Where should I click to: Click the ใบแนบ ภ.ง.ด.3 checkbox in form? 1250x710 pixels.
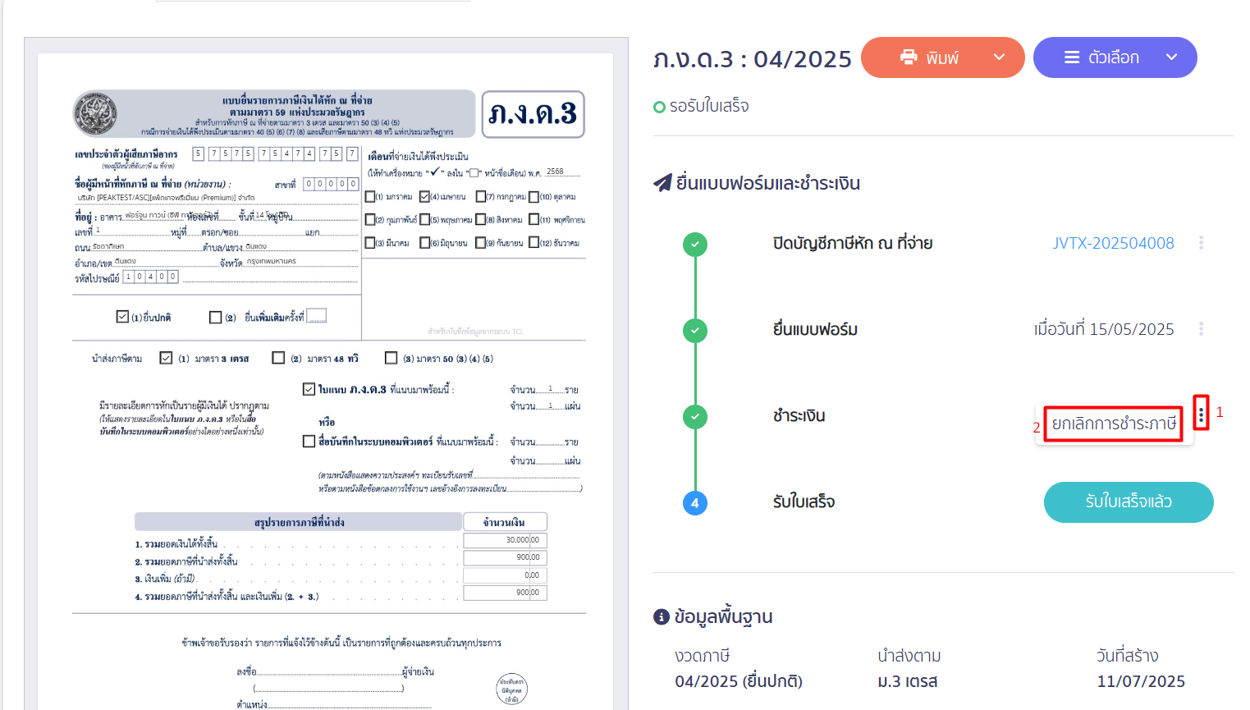pos(309,389)
